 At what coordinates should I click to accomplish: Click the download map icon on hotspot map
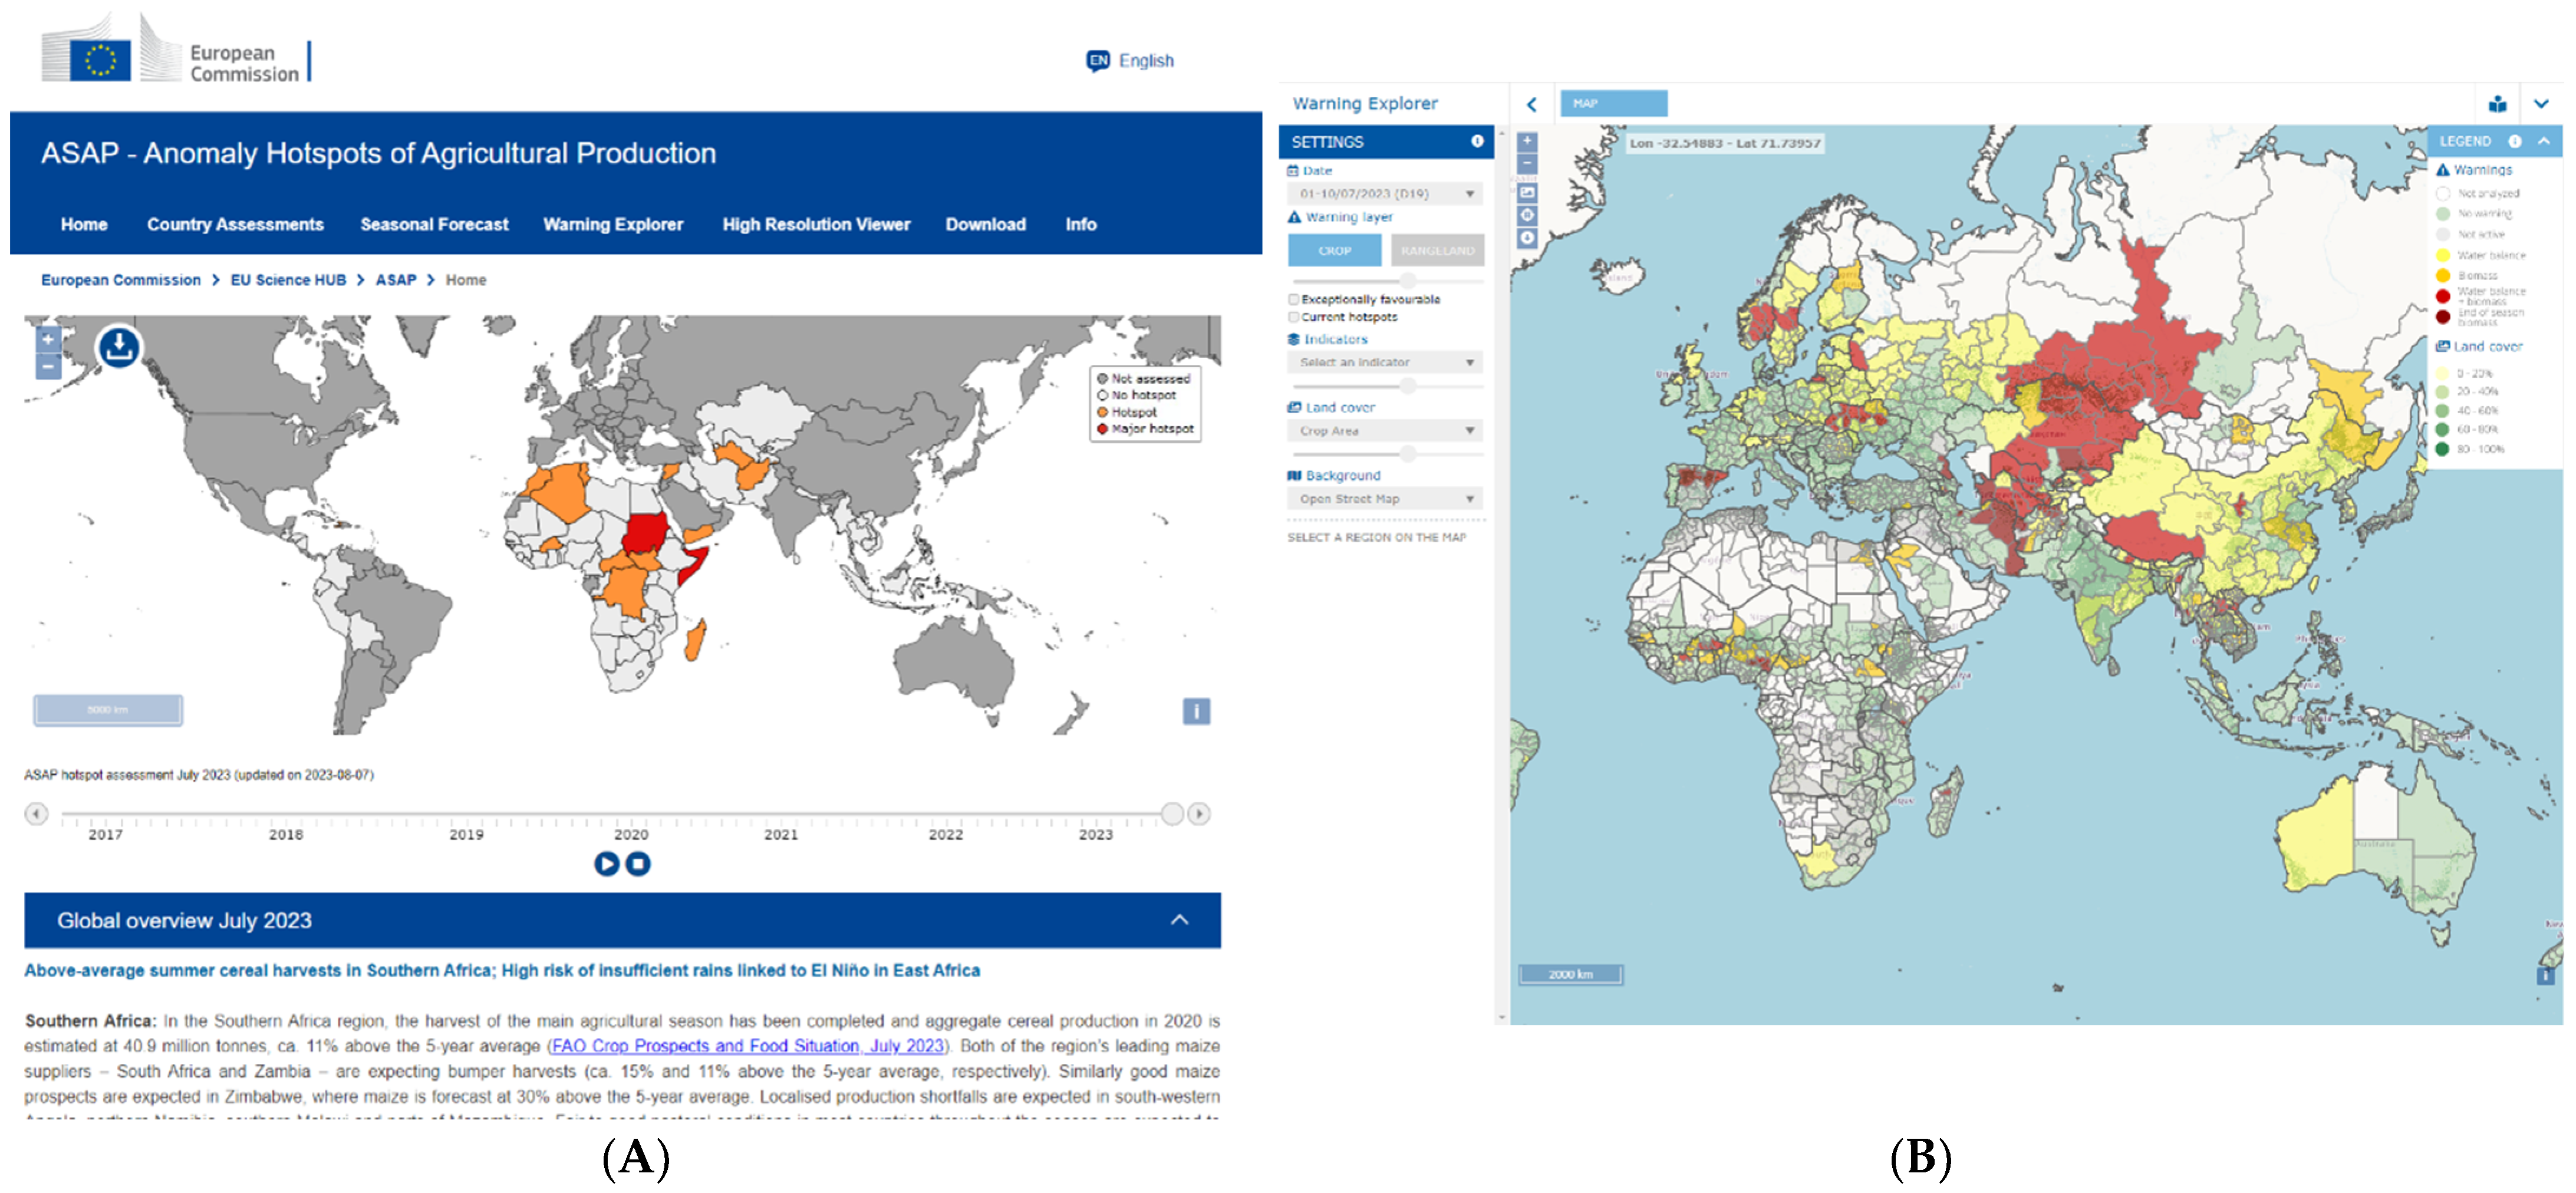tap(119, 347)
